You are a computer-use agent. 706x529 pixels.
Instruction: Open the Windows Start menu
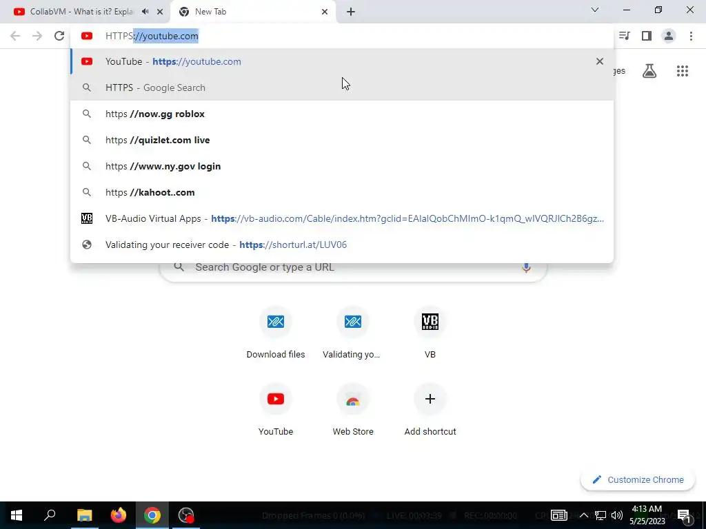coord(17,515)
